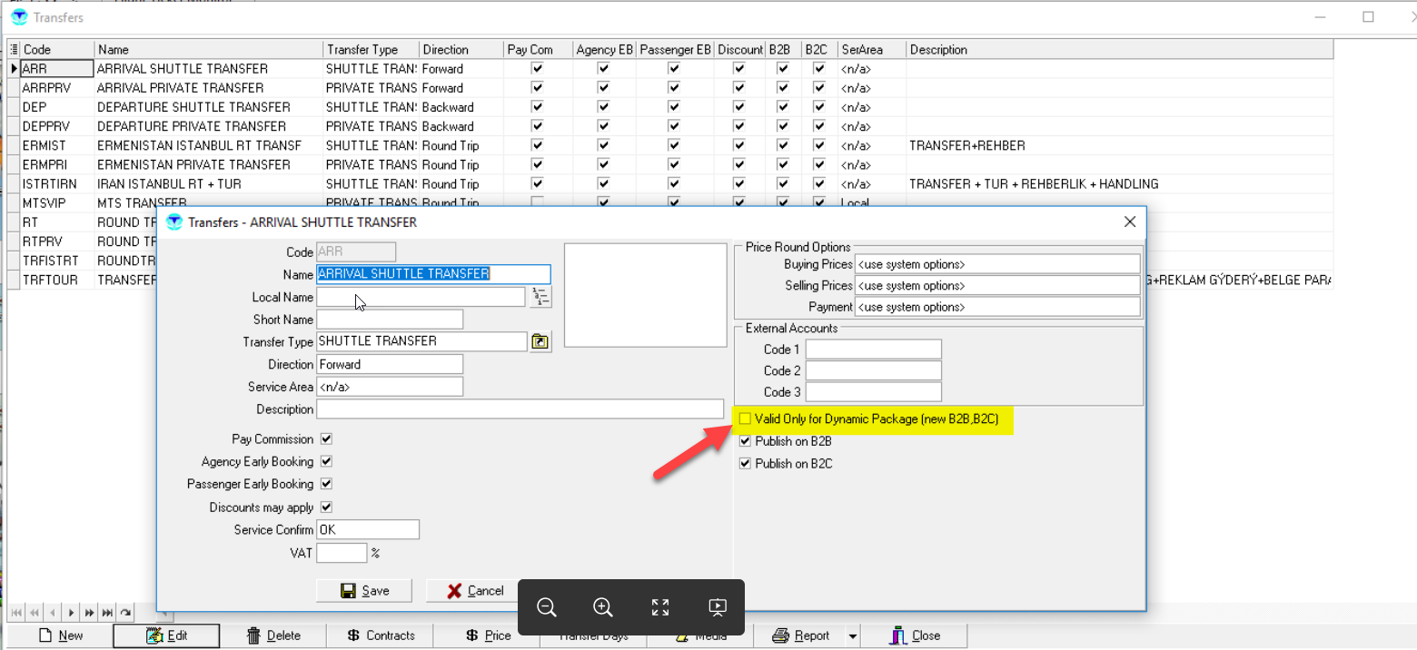Refresh the transfers grid from navigator
The width and height of the screenshot is (1417, 650).
125,613
